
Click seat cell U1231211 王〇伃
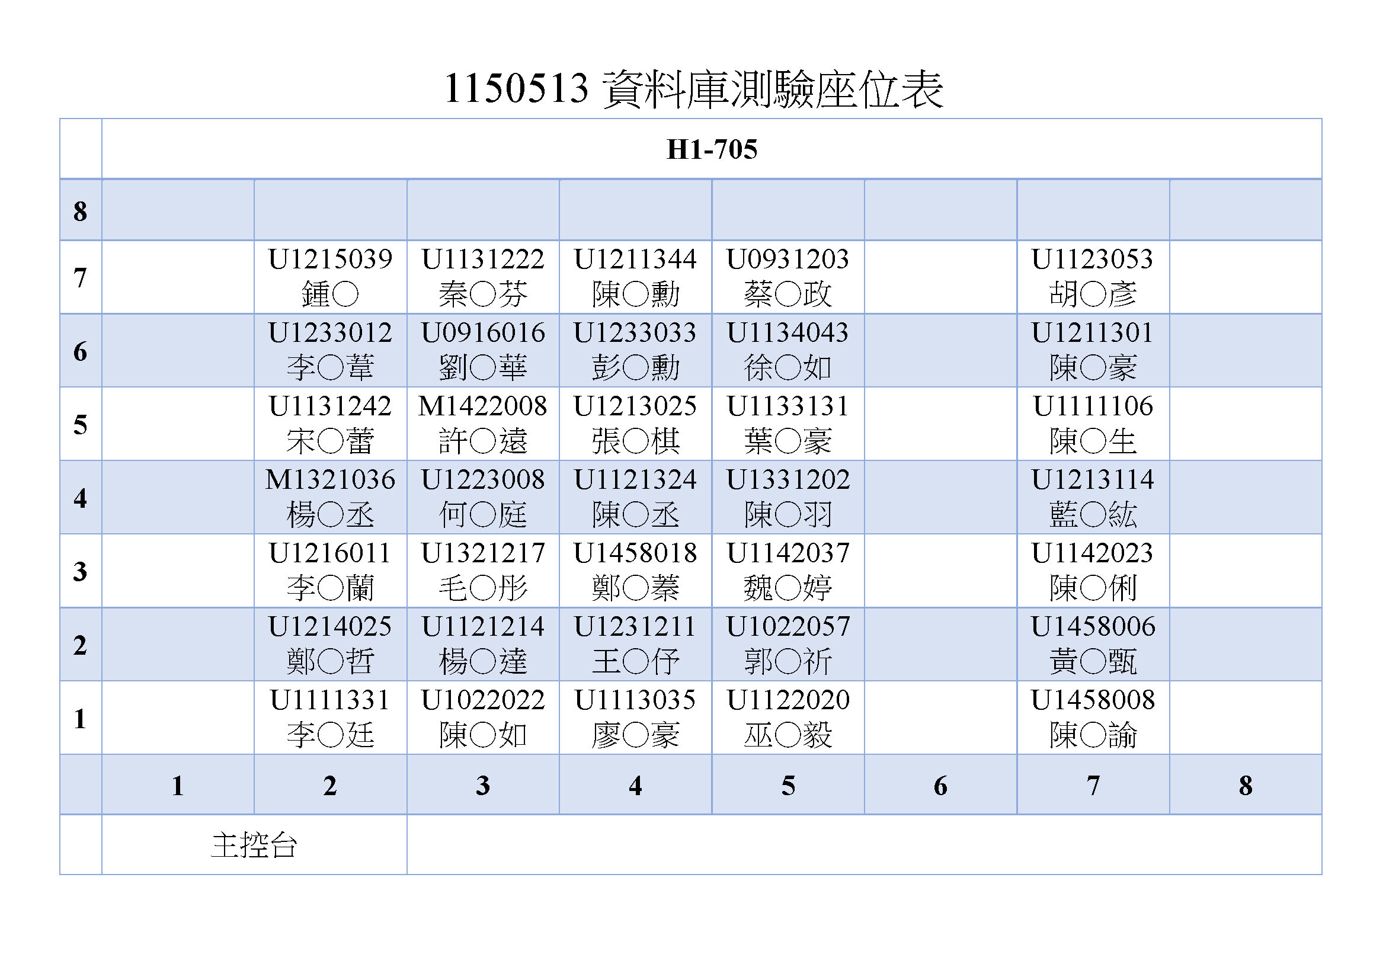pos(636,645)
